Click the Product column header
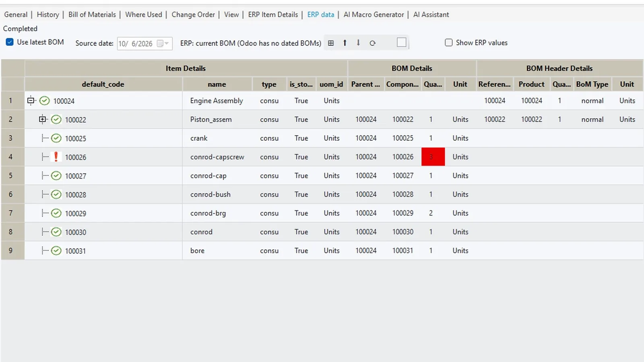 (531, 84)
